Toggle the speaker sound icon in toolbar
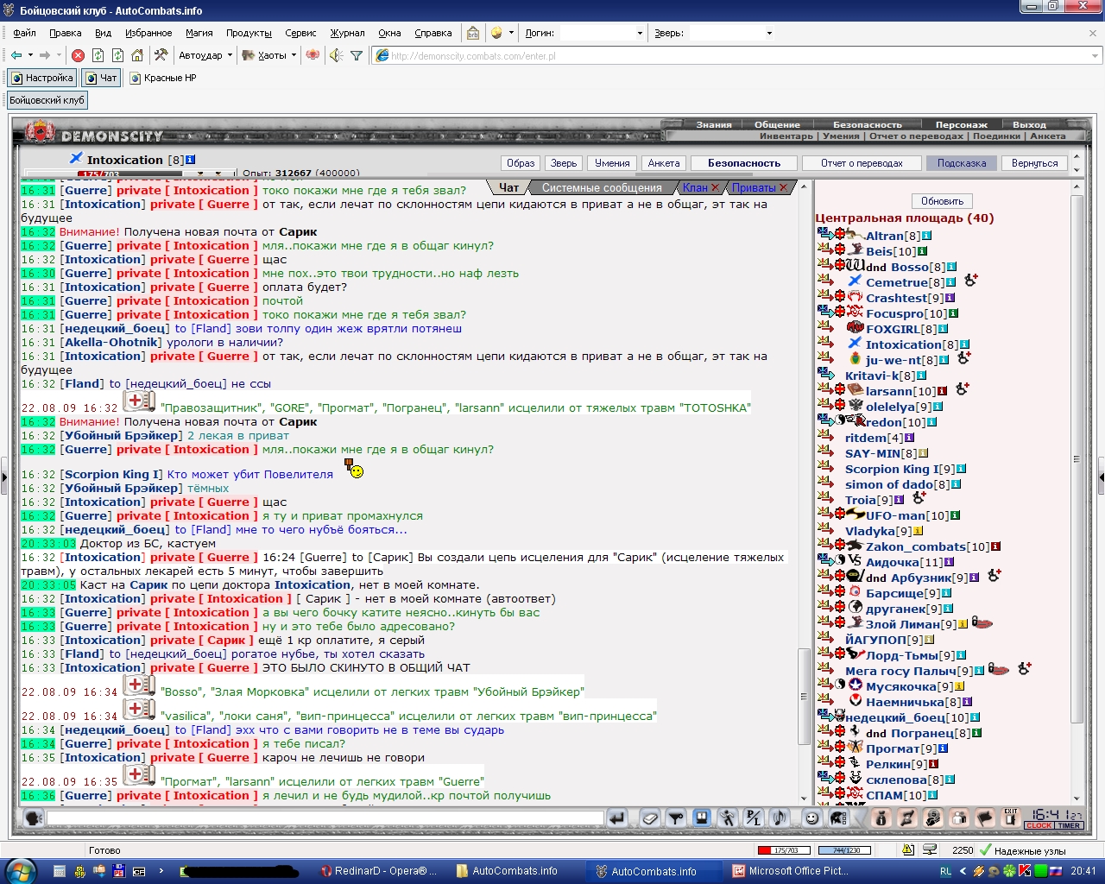1105x884 pixels. 336,55
